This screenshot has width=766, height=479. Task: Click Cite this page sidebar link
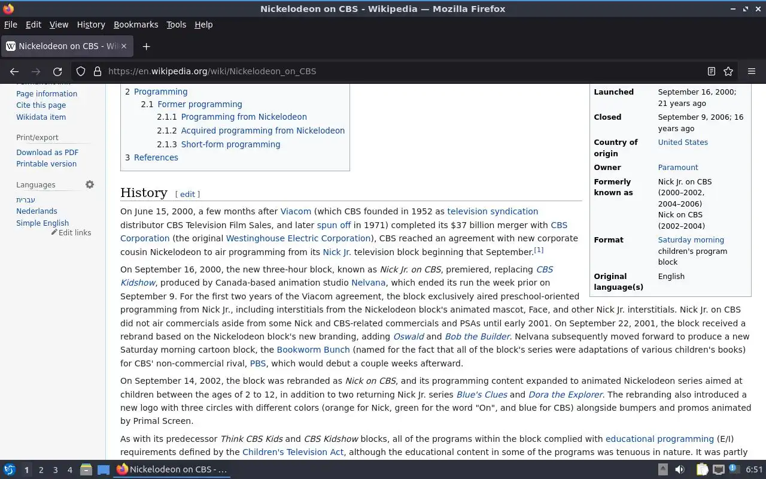(41, 105)
